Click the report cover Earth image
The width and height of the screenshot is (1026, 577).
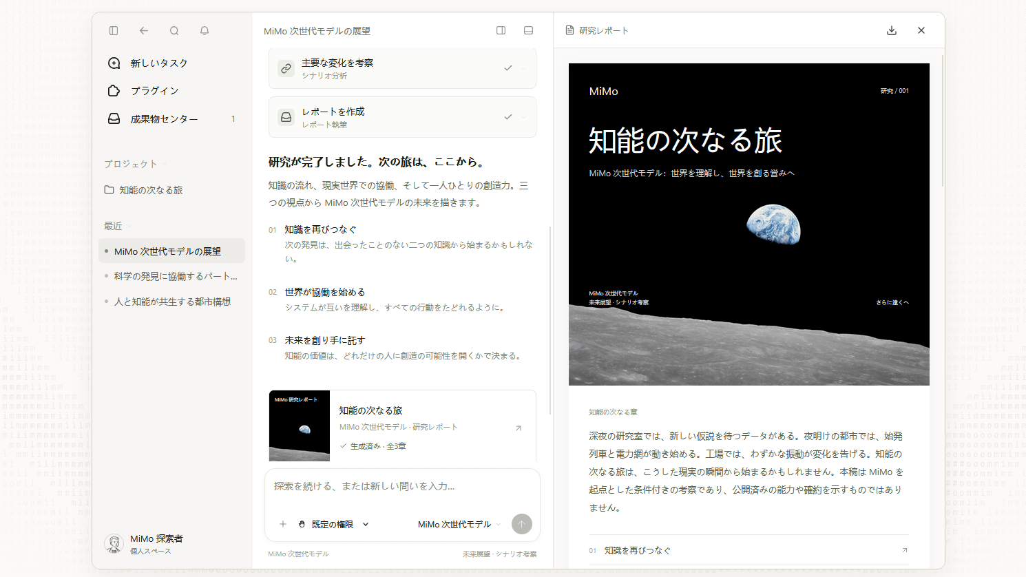774,224
